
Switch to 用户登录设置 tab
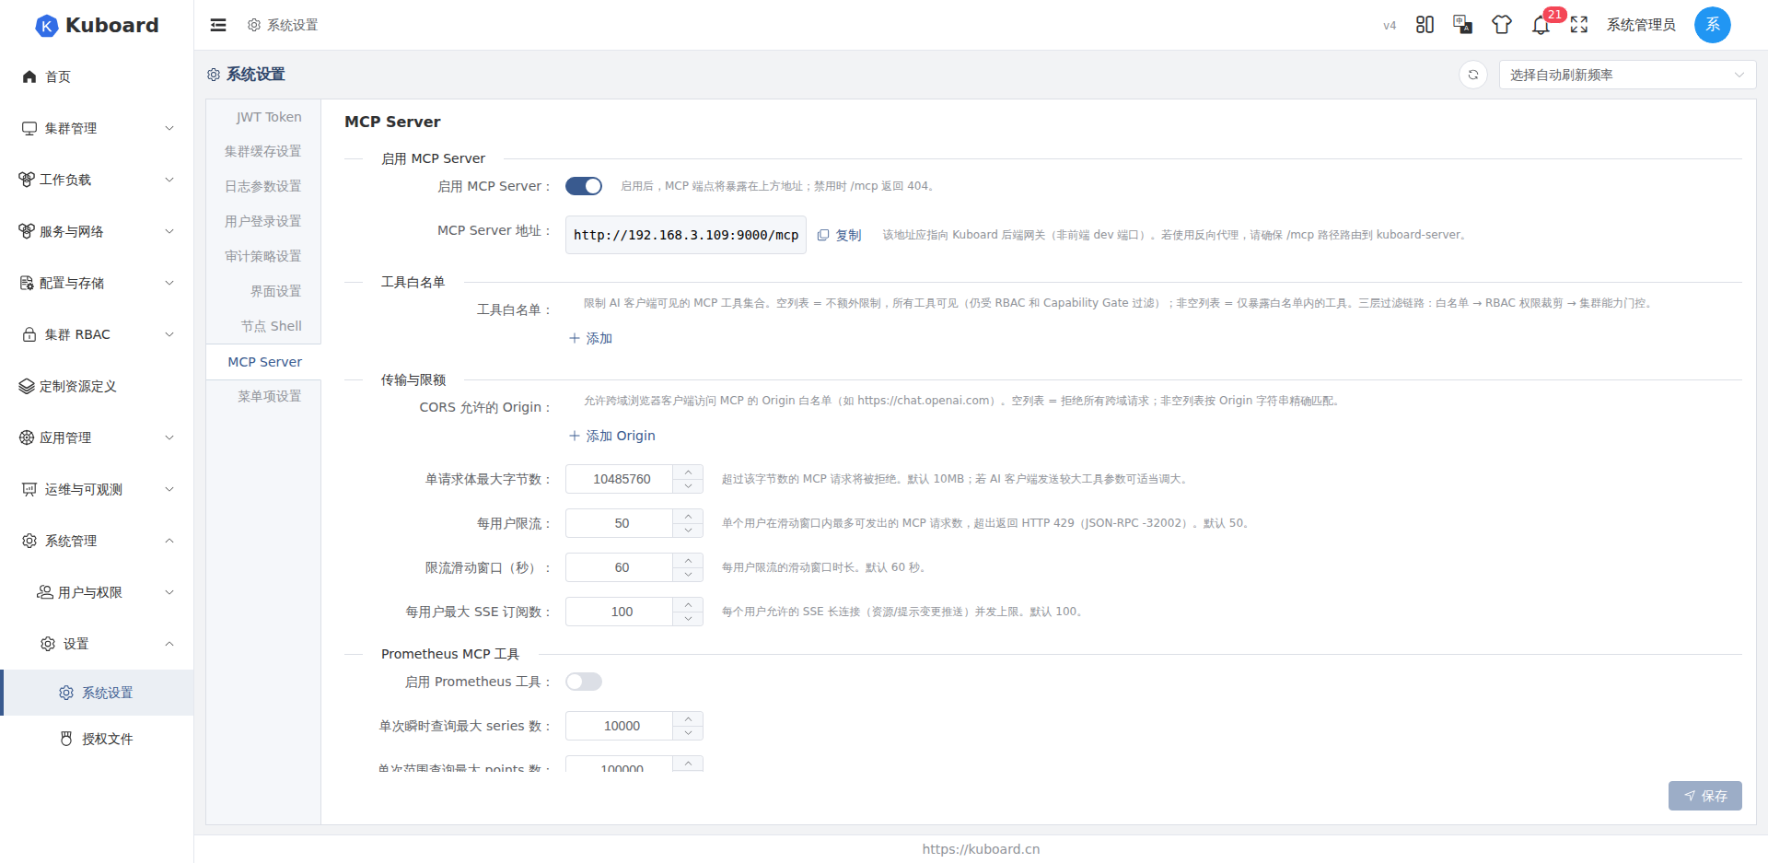click(x=263, y=221)
